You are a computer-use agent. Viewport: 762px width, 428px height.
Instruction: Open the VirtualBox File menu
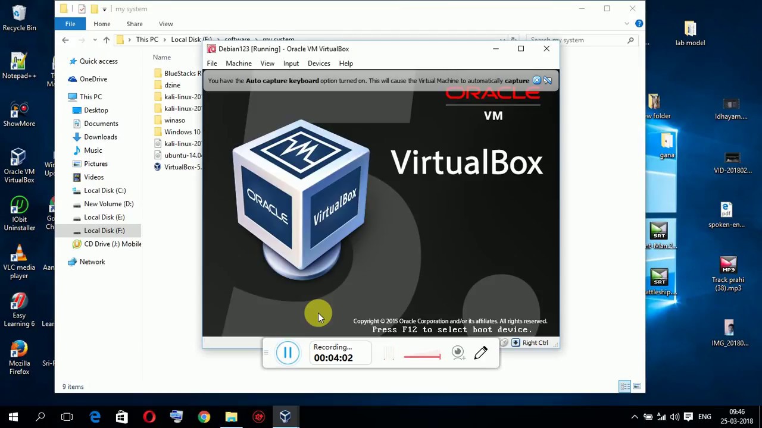point(212,64)
